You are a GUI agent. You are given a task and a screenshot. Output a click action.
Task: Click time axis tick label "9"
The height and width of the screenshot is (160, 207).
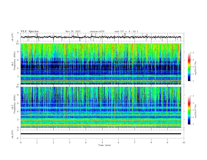click(x=167, y=142)
